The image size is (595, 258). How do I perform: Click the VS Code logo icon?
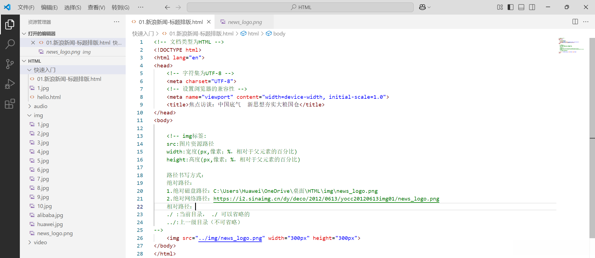[7, 7]
